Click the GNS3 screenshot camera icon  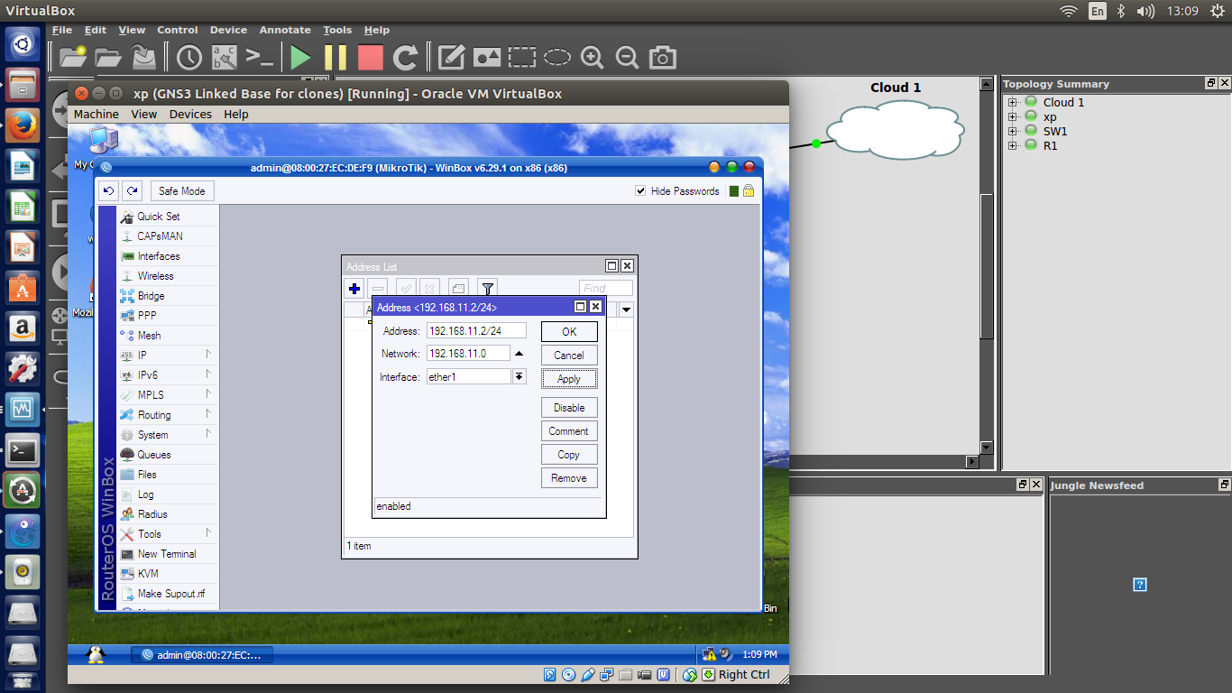[663, 58]
